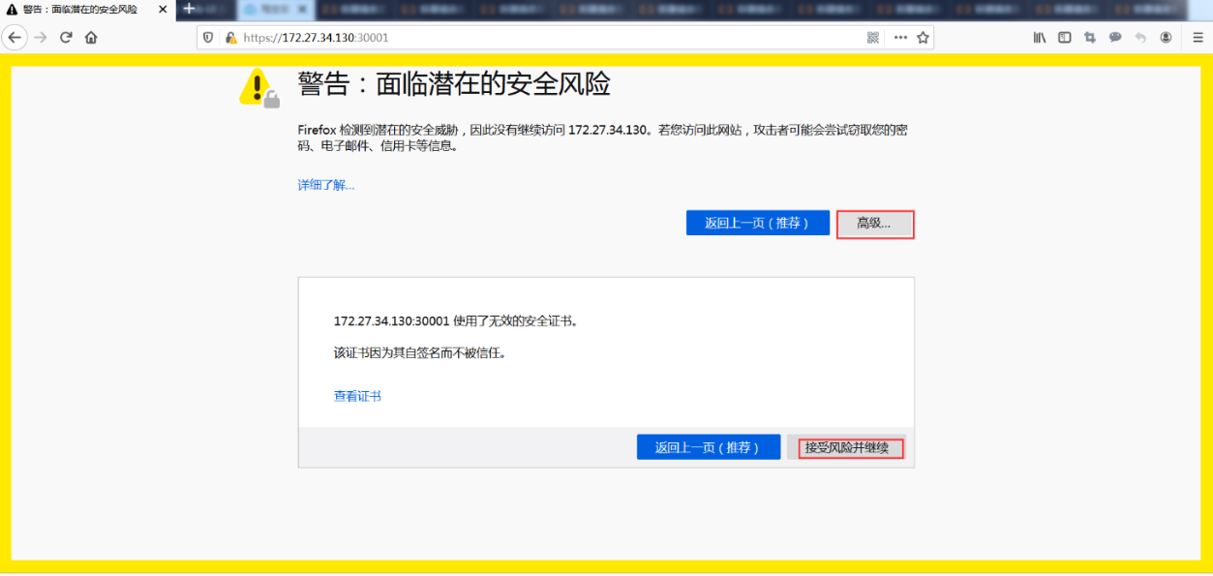Click 返回上一页 button beside 高级

(x=758, y=223)
